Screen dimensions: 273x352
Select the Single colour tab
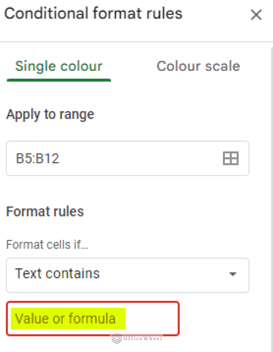point(59,66)
